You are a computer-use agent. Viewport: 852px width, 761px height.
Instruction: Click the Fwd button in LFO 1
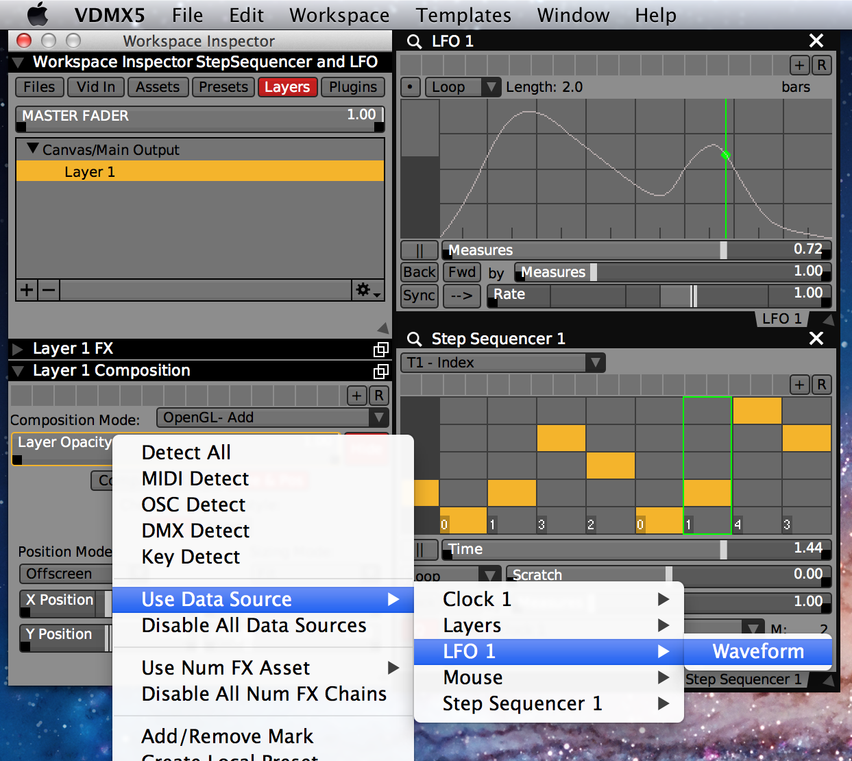[x=462, y=272]
